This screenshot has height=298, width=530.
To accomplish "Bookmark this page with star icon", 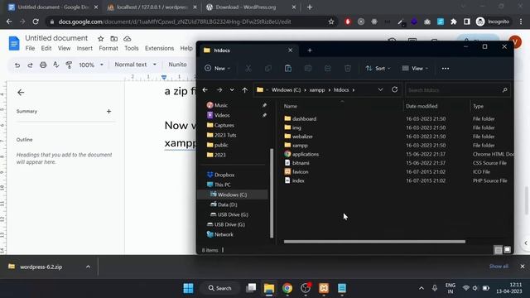I will tap(331, 22).
